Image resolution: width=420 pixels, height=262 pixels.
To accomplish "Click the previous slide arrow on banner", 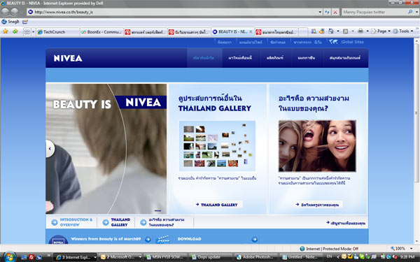I will (x=50, y=149).
